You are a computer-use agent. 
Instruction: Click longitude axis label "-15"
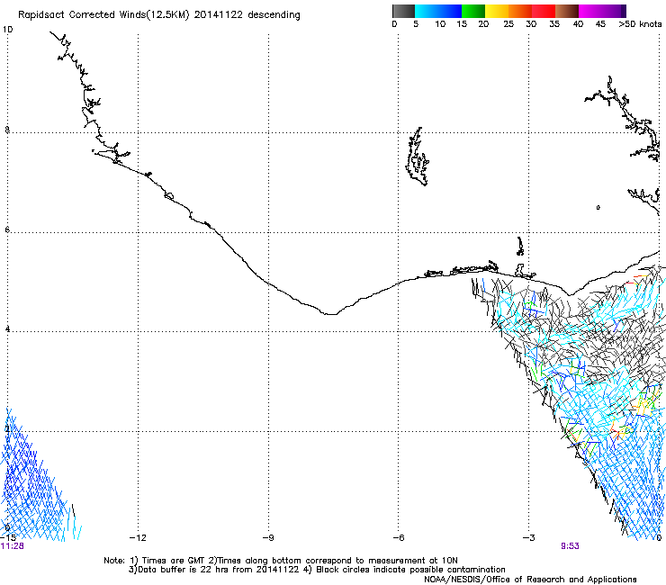8,538
